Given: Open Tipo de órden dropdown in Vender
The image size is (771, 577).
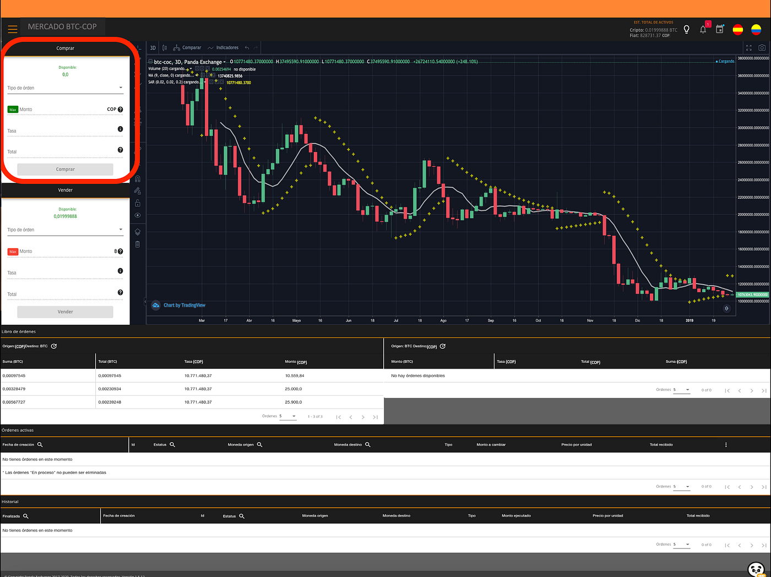Looking at the screenshot, I should tap(65, 230).
